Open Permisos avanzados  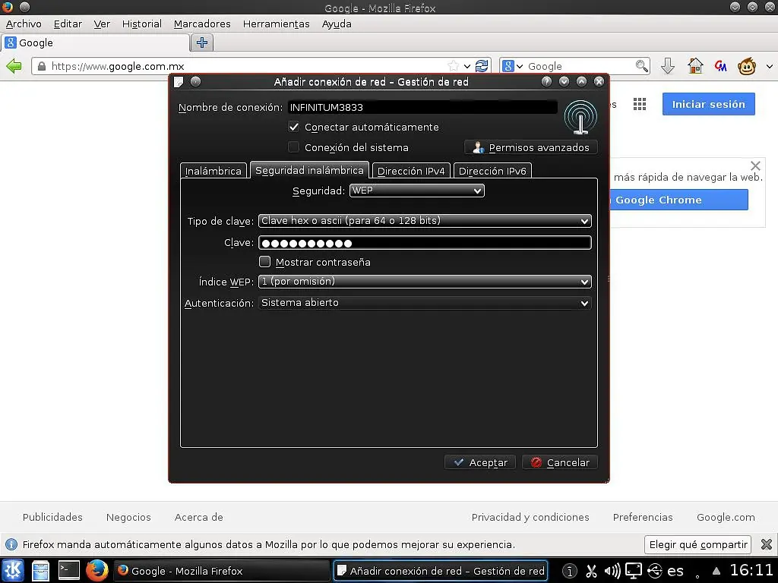coord(531,147)
